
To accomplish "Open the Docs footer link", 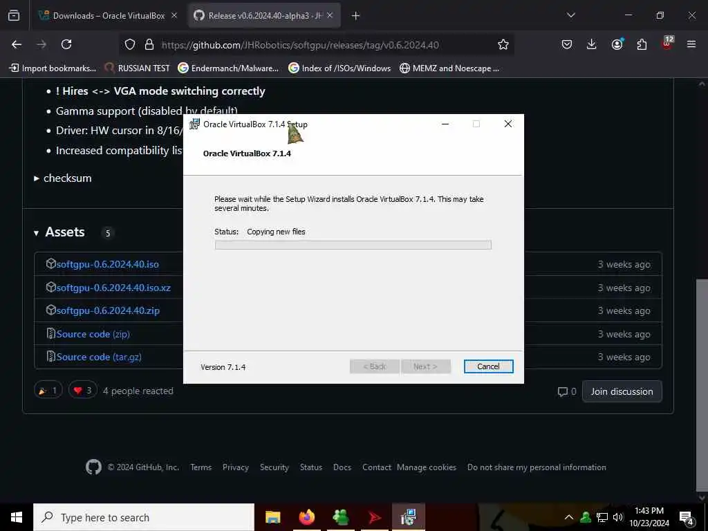I will [342, 467].
